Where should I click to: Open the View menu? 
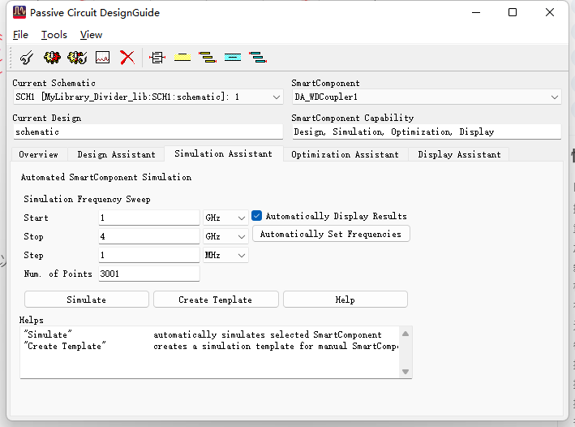pos(91,35)
